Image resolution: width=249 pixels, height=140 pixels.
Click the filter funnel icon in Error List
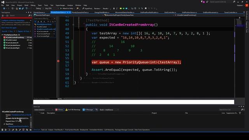click(240, 113)
